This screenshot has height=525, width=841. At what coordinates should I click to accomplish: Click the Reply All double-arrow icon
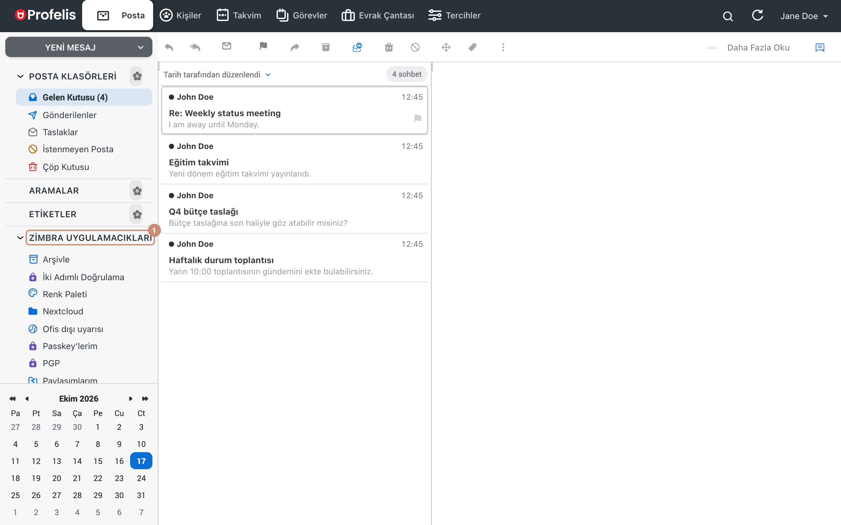pos(195,47)
